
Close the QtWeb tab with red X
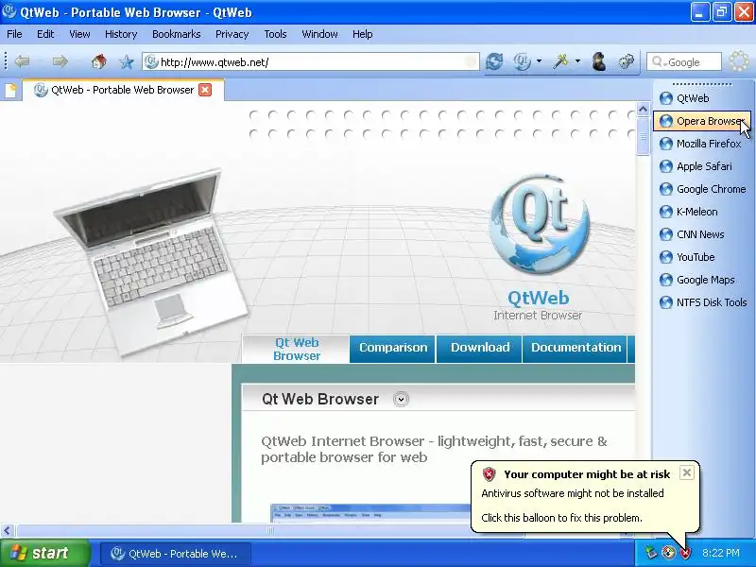click(205, 90)
